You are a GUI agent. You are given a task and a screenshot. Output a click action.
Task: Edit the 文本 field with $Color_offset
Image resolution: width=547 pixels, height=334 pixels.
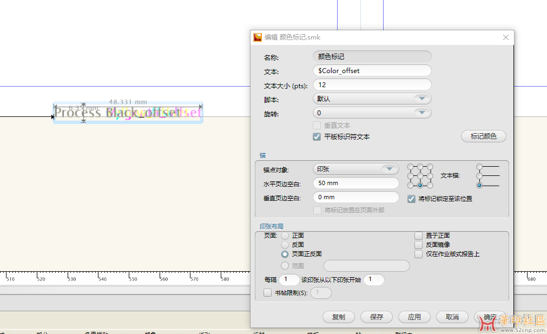coord(372,70)
